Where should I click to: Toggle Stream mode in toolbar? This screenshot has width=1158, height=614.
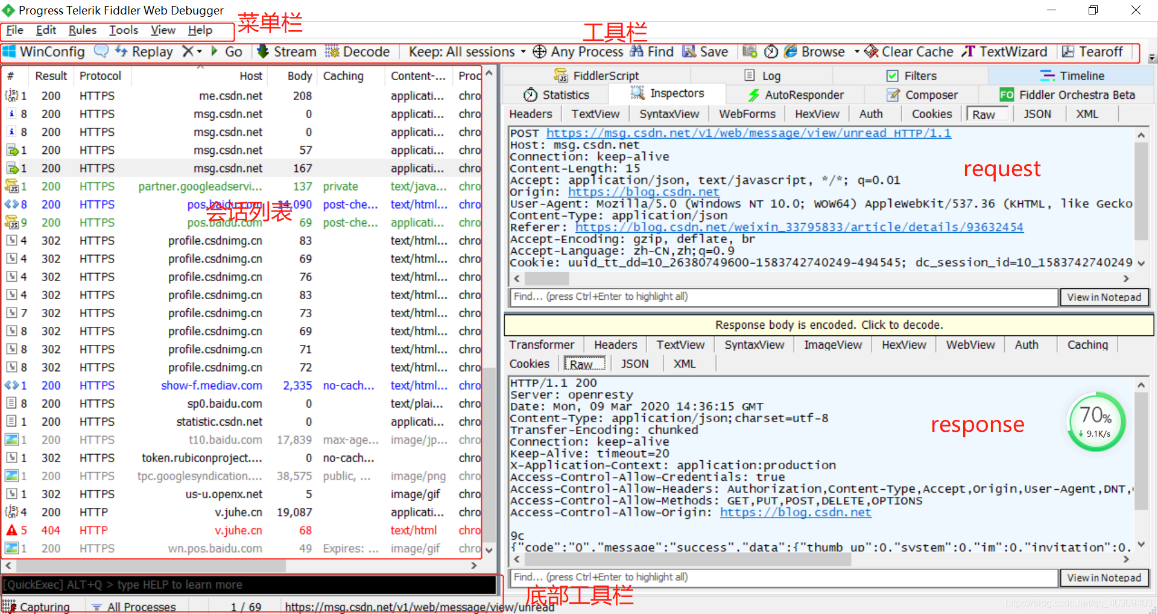tap(286, 52)
